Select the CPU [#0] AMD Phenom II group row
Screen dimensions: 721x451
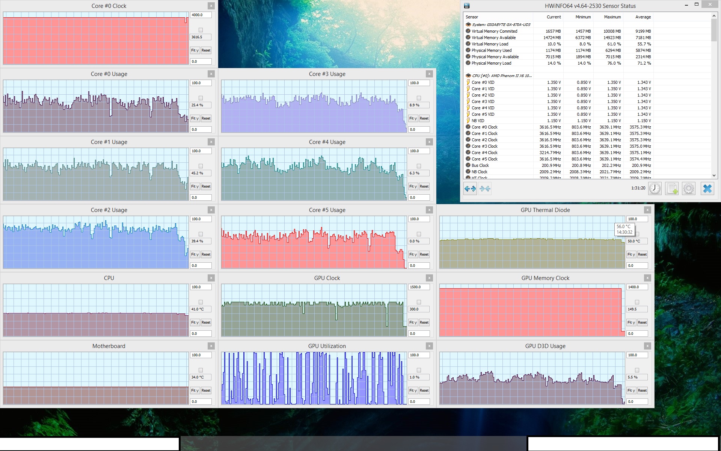[x=502, y=76]
